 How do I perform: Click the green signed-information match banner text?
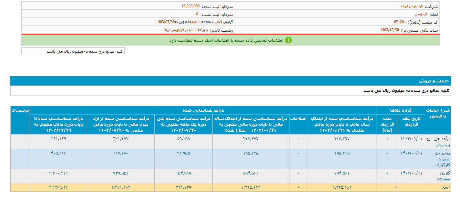pos(226,40)
